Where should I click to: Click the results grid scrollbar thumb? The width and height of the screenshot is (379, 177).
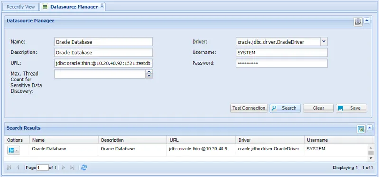coord(371,153)
